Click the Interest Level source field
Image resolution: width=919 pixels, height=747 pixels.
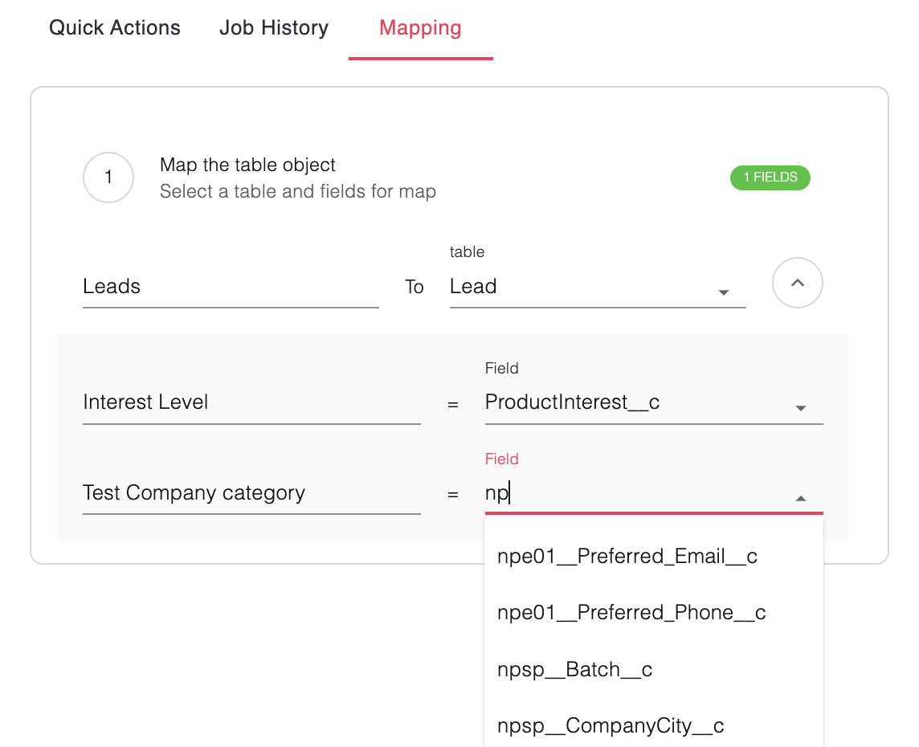point(251,402)
